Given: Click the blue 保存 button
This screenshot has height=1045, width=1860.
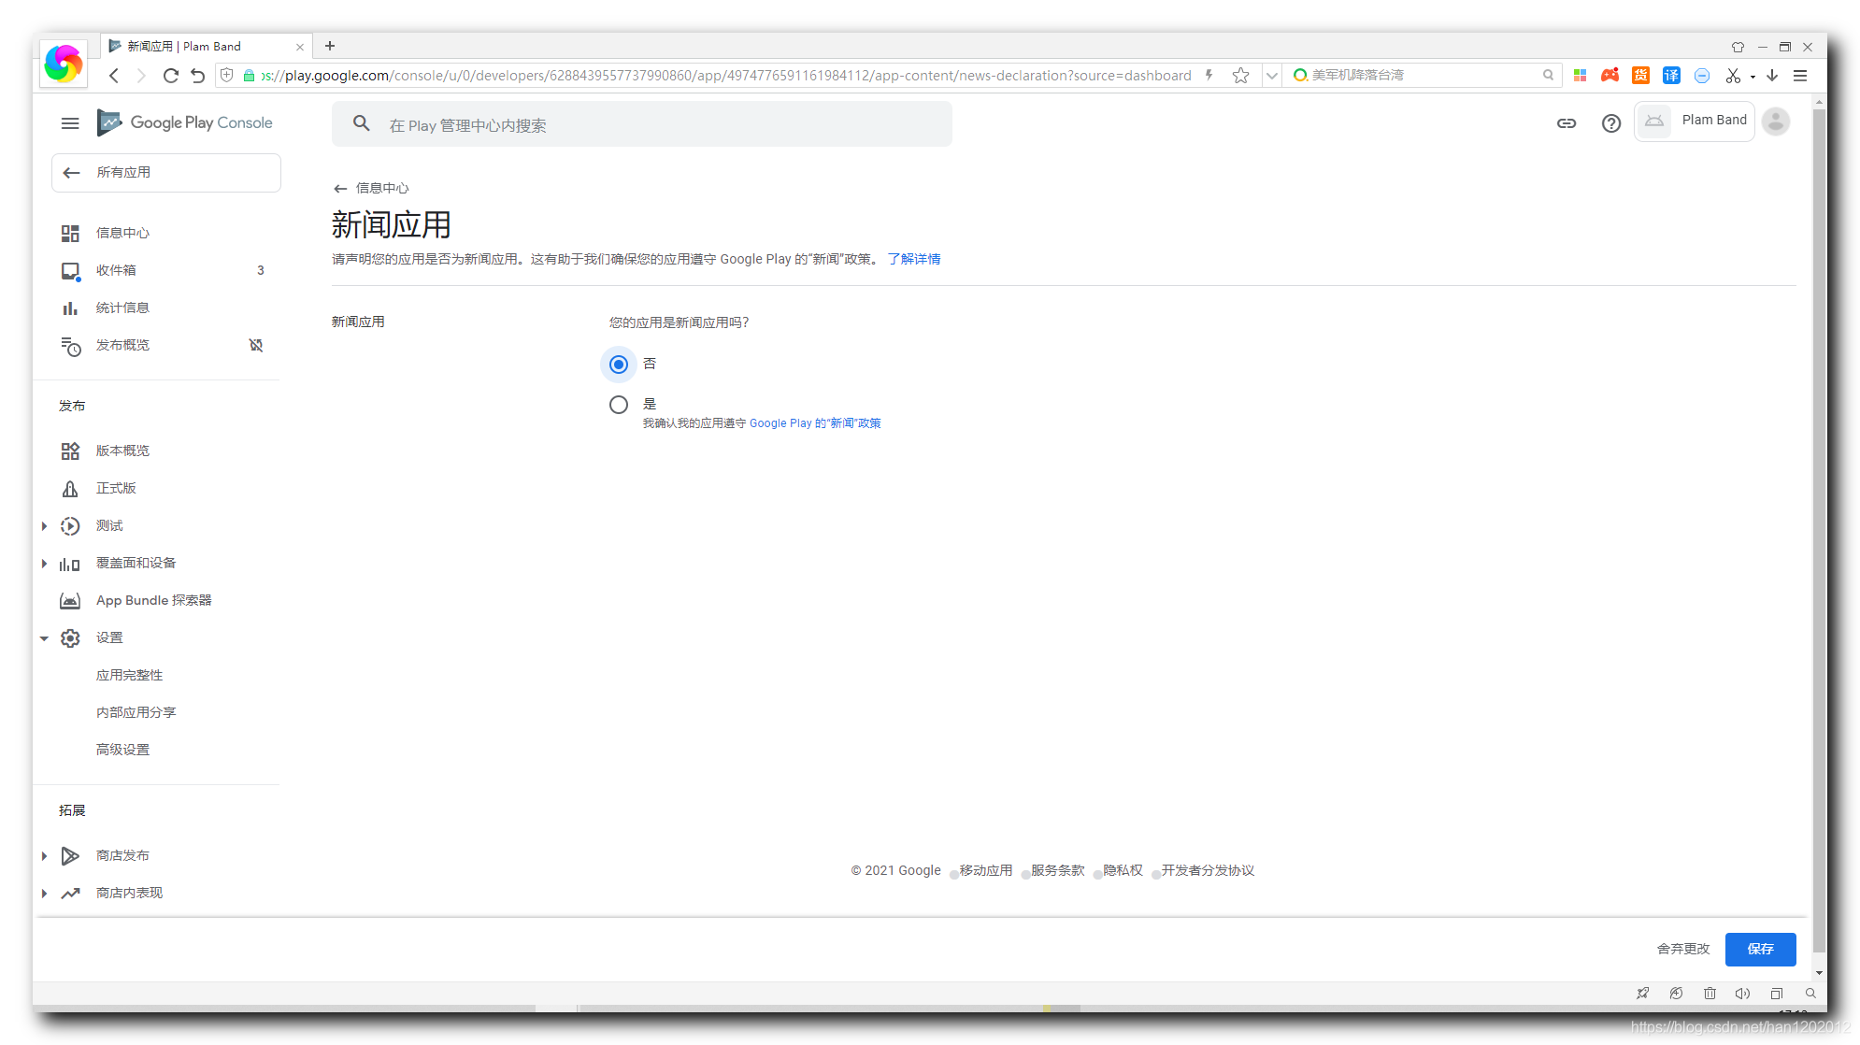Looking at the screenshot, I should [x=1760, y=949].
